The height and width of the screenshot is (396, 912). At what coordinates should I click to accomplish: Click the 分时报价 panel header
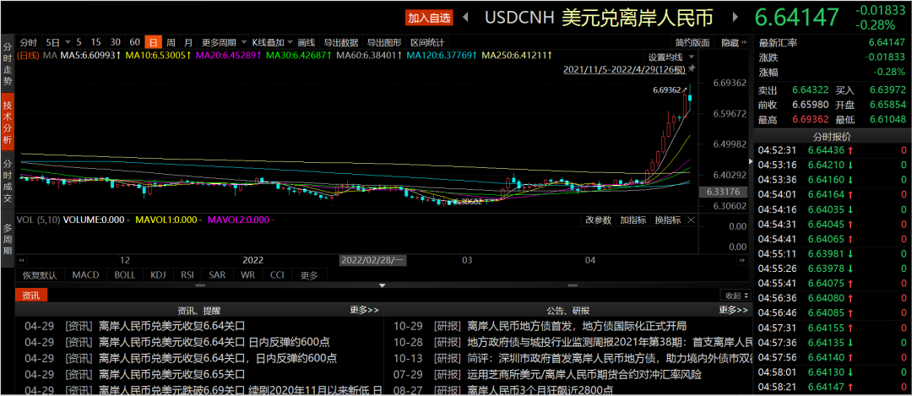click(831, 137)
